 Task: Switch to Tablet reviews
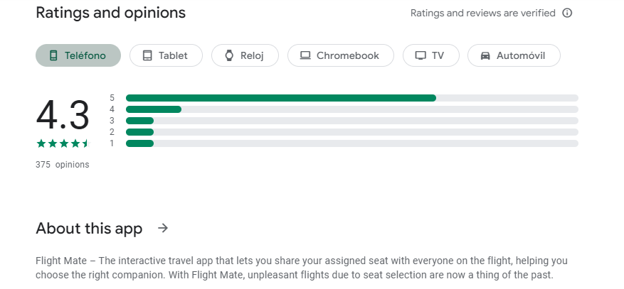(x=166, y=55)
